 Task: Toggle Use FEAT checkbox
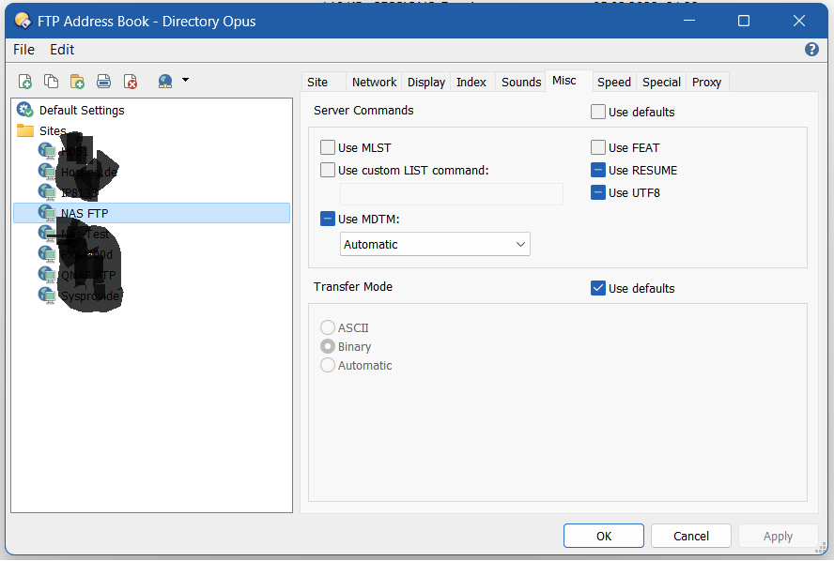pos(598,147)
